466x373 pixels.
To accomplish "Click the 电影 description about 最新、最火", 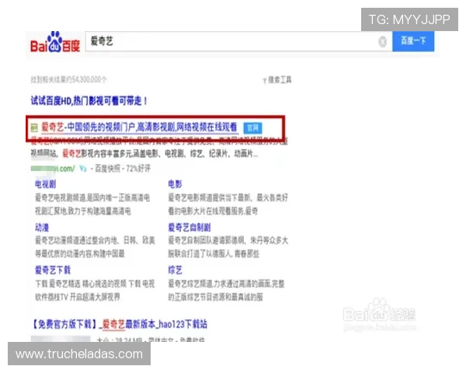I will 228,204.
